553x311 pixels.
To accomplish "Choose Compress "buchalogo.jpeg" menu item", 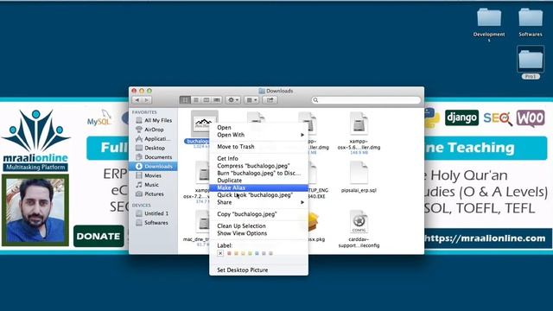I will 258,166.
